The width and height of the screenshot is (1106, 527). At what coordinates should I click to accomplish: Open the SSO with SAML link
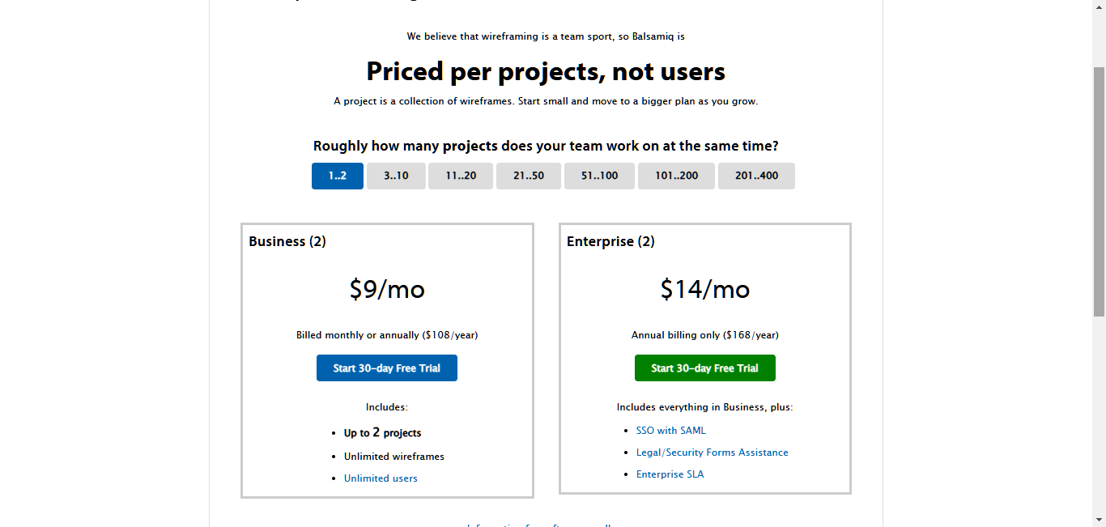[671, 431]
